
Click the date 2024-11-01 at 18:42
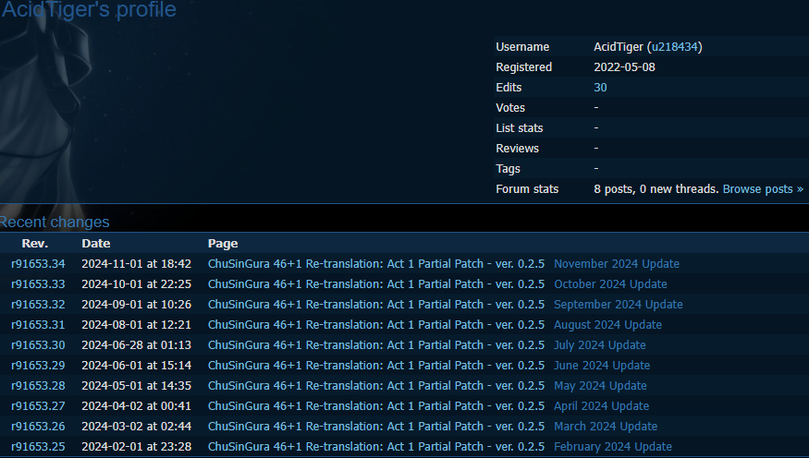pos(136,264)
